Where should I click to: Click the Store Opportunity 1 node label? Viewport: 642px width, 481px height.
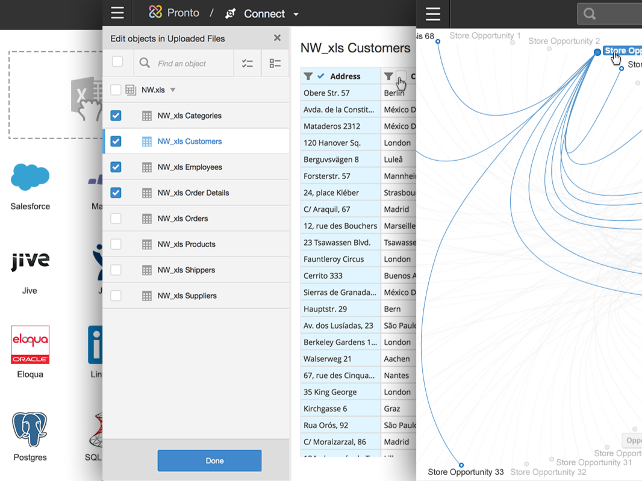(485, 36)
